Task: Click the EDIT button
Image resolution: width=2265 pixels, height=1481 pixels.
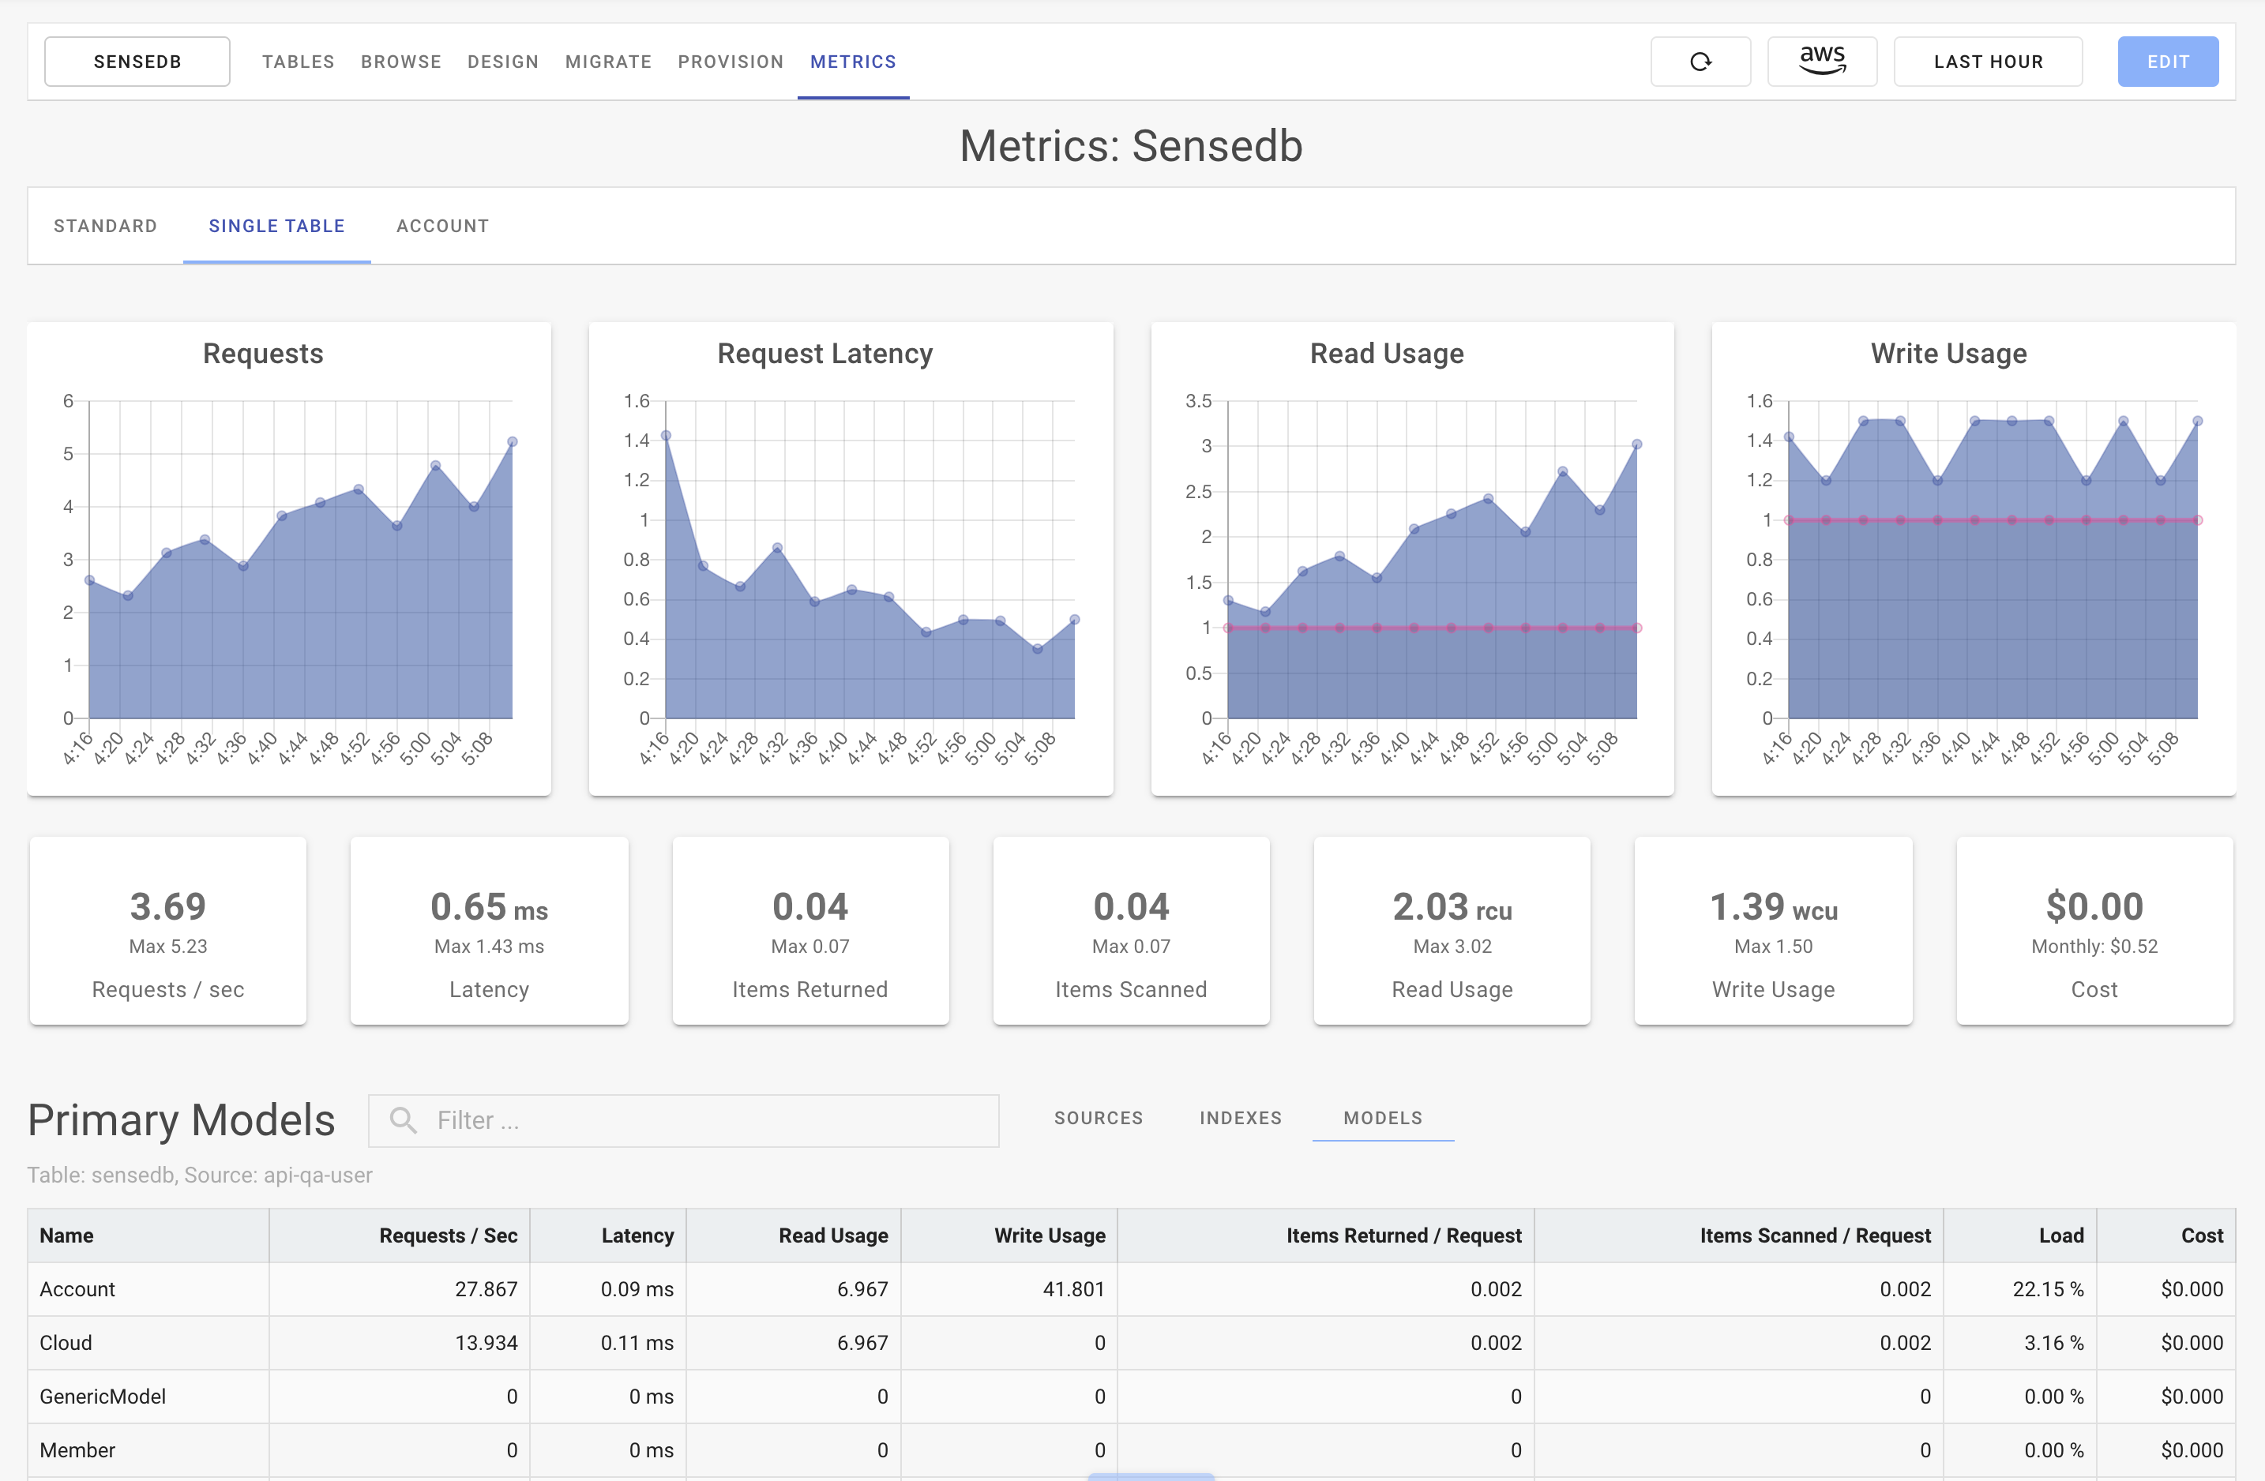Action: point(2165,61)
